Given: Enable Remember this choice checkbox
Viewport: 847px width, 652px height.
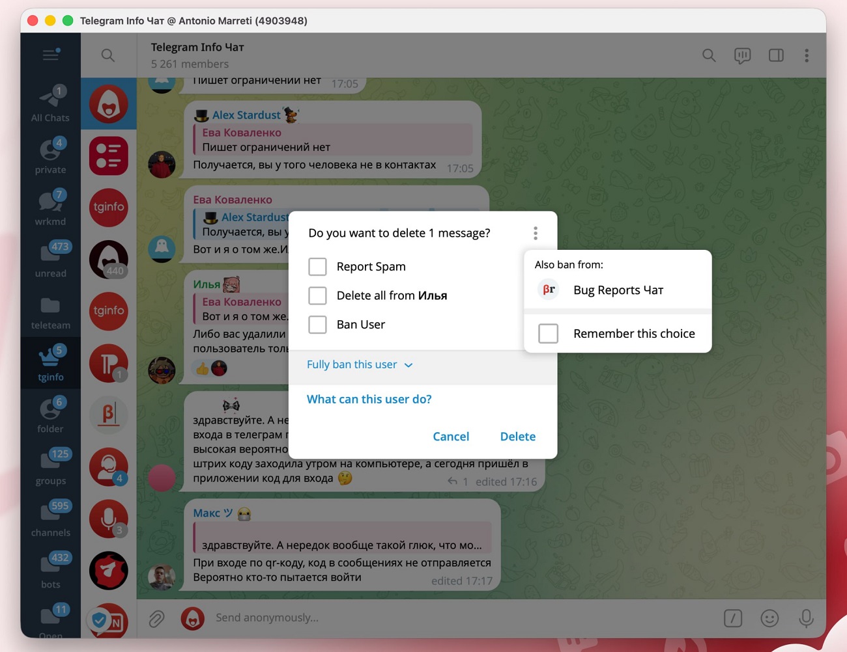Looking at the screenshot, I should [x=548, y=334].
